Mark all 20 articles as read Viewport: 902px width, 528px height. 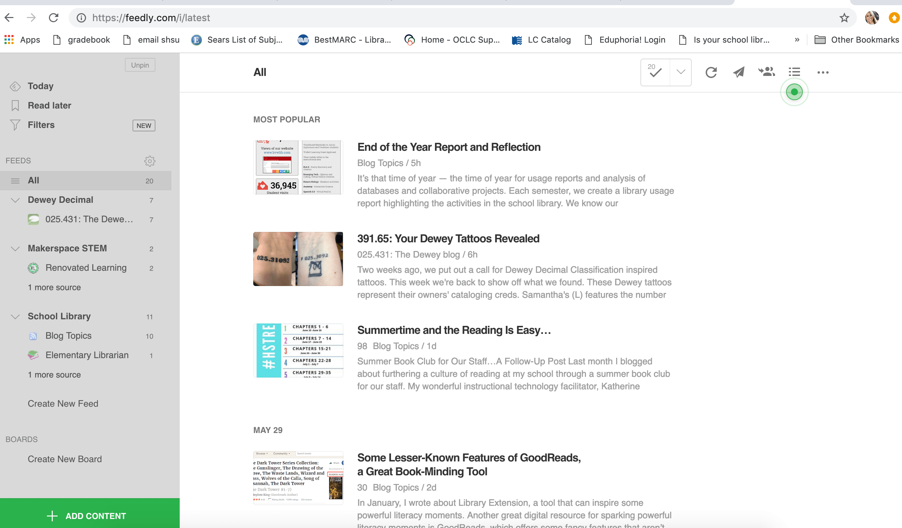click(654, 72)
